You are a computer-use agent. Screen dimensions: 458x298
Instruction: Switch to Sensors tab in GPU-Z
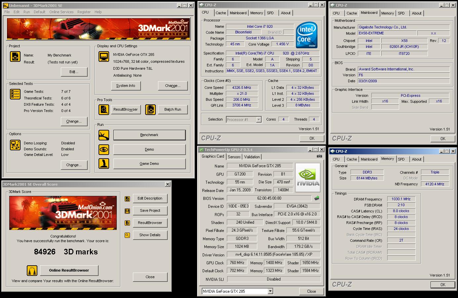[234, 157]
